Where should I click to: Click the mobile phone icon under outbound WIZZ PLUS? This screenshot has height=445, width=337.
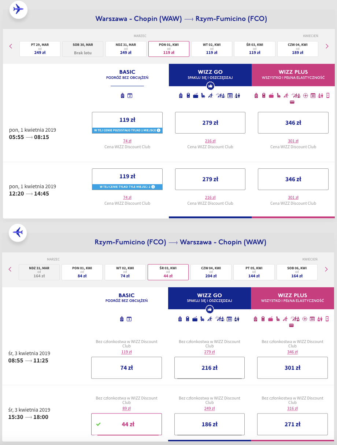[x=328, y=95]
